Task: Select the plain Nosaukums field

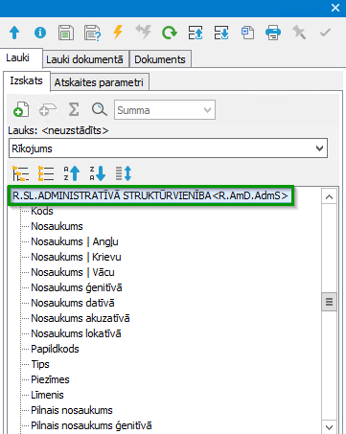Action: click(57, 226)
